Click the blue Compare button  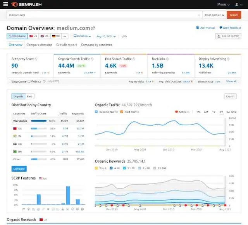(x=19, y=169)
